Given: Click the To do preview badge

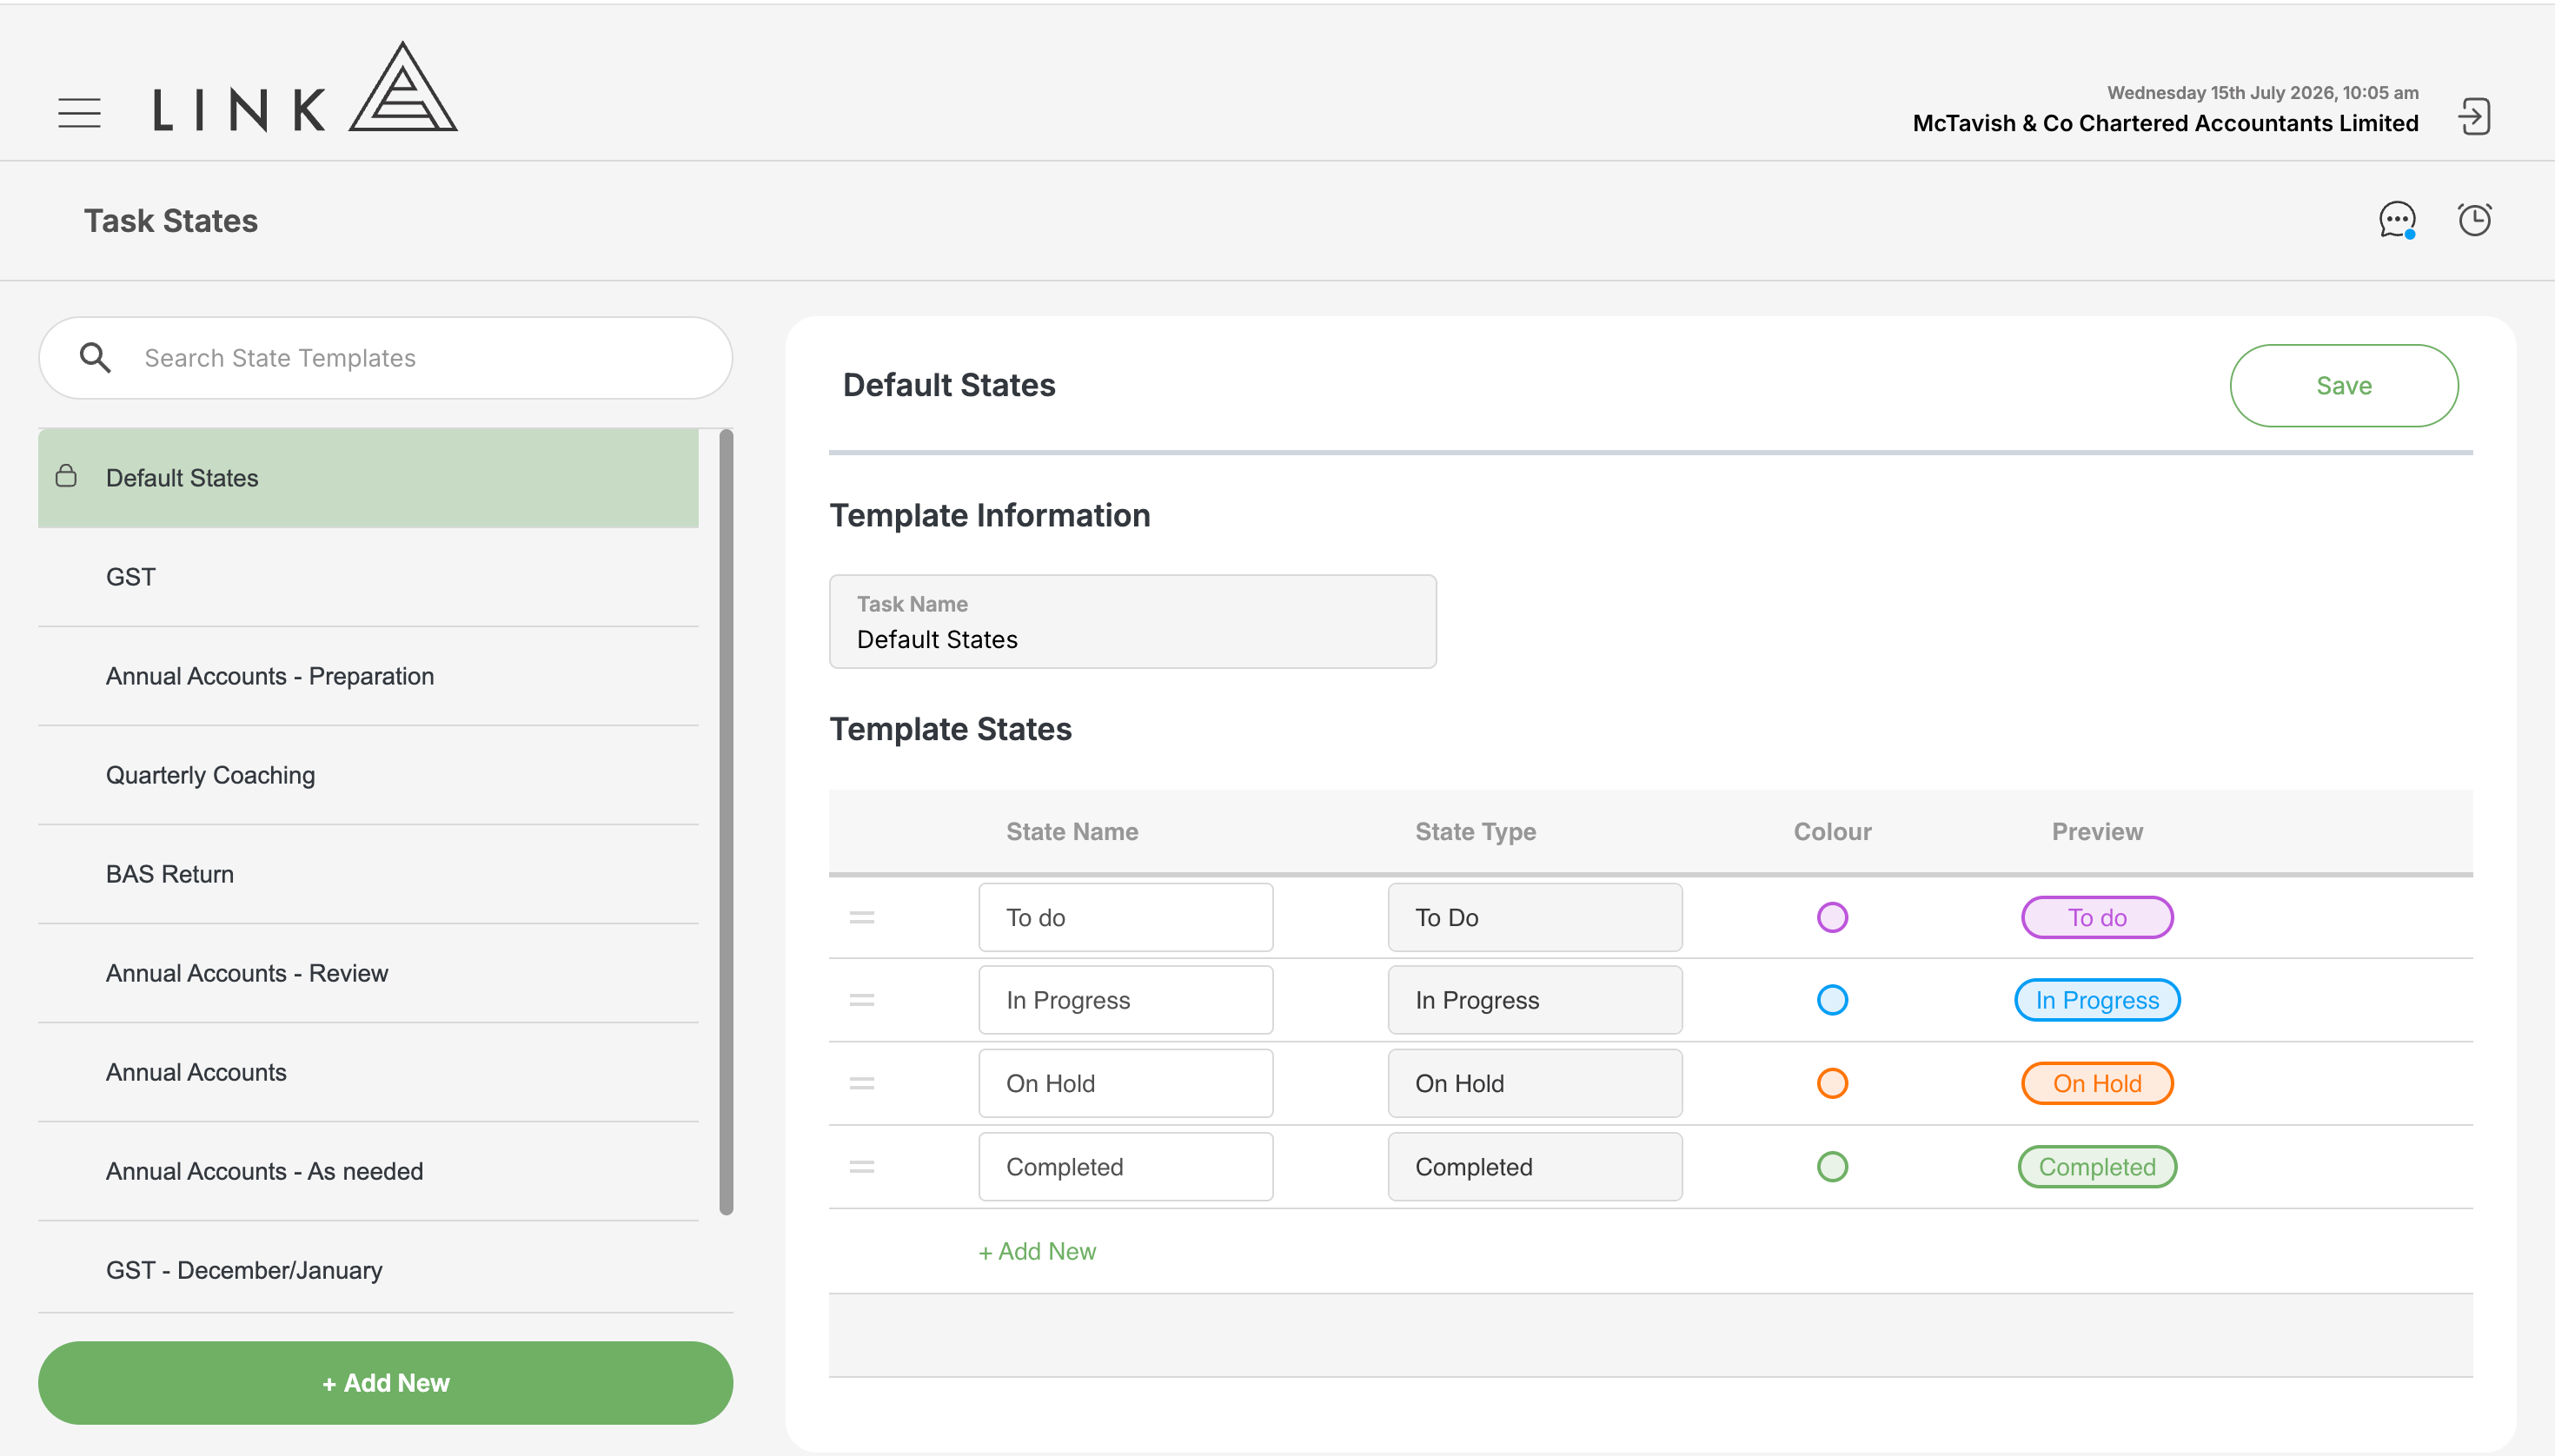Looking at the screenshot, I should click(2097, 917).
